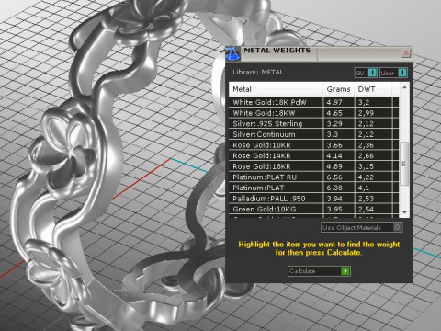The image size is (441, 331).
Task: Click the green arrow on Calculate
Action: click(345, 271)
